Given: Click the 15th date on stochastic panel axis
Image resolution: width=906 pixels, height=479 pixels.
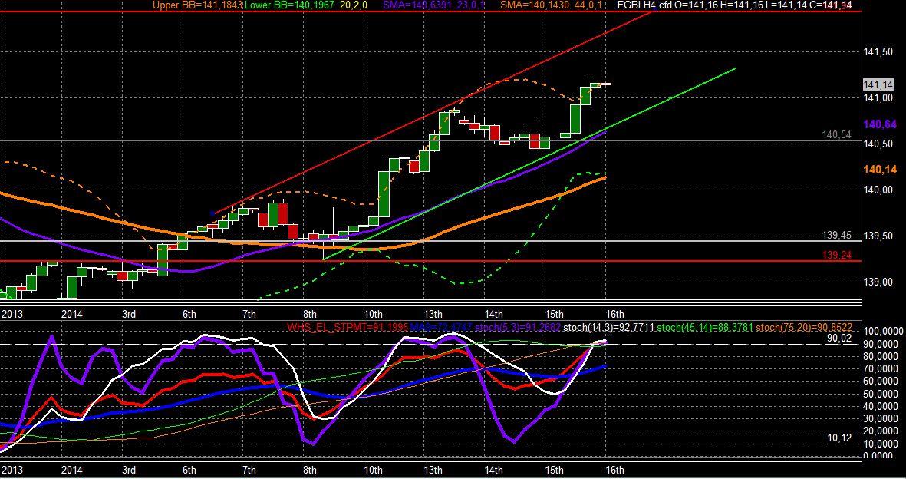Looking at the screenshot, I should pyautogui.click(x=554, y=470).
